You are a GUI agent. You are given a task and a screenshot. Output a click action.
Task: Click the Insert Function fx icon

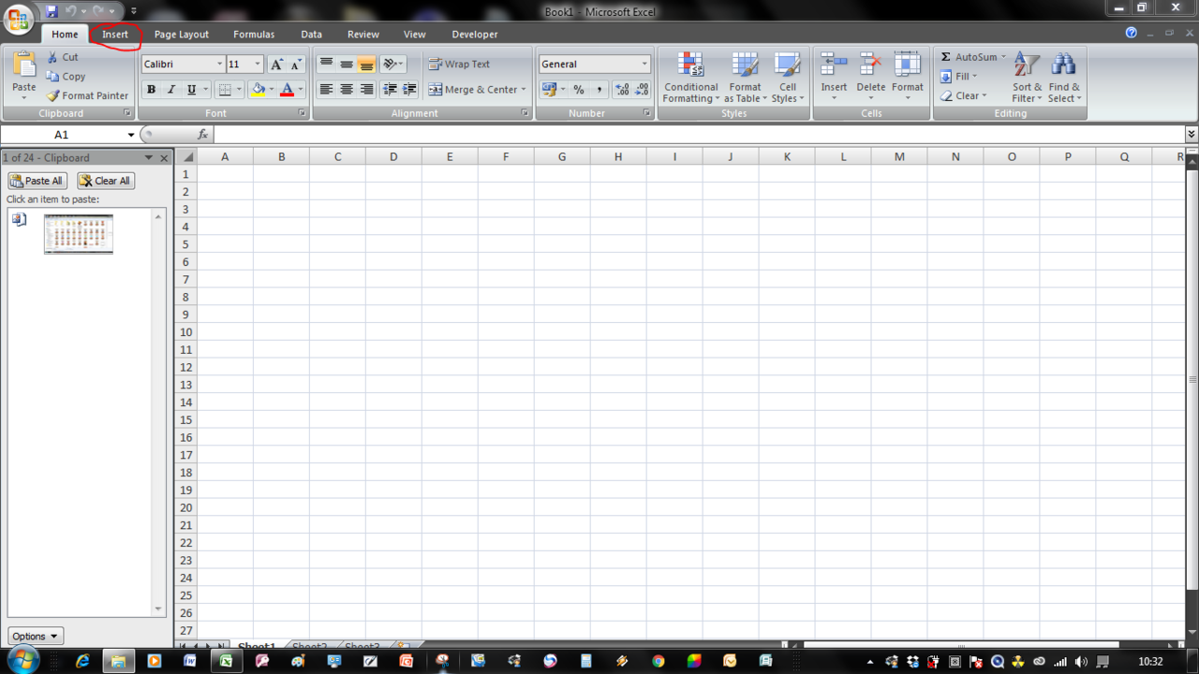tap(202, 135)
